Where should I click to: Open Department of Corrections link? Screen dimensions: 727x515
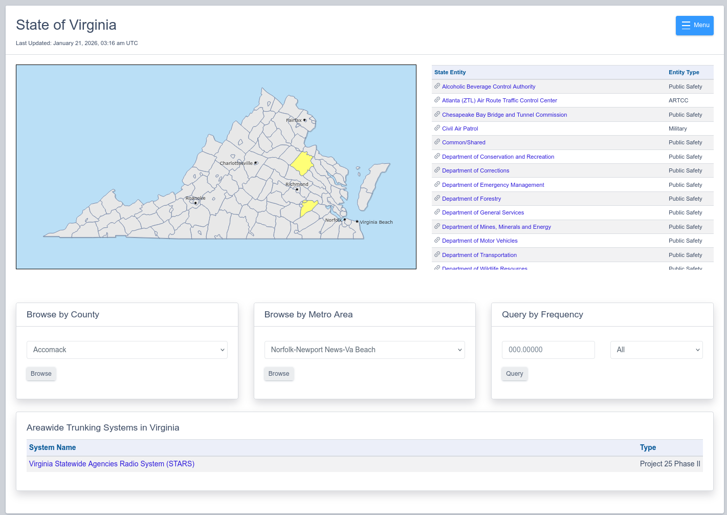476,170
